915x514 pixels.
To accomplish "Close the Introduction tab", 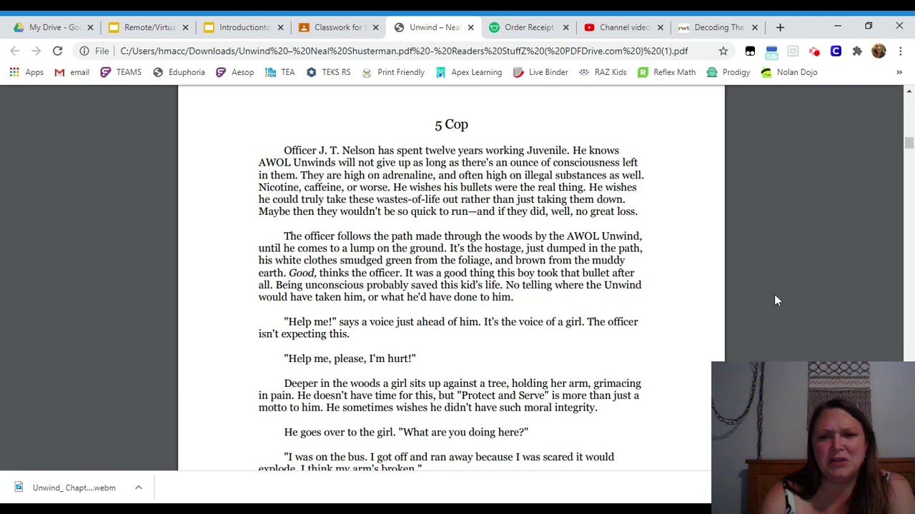I will point(280,27).
